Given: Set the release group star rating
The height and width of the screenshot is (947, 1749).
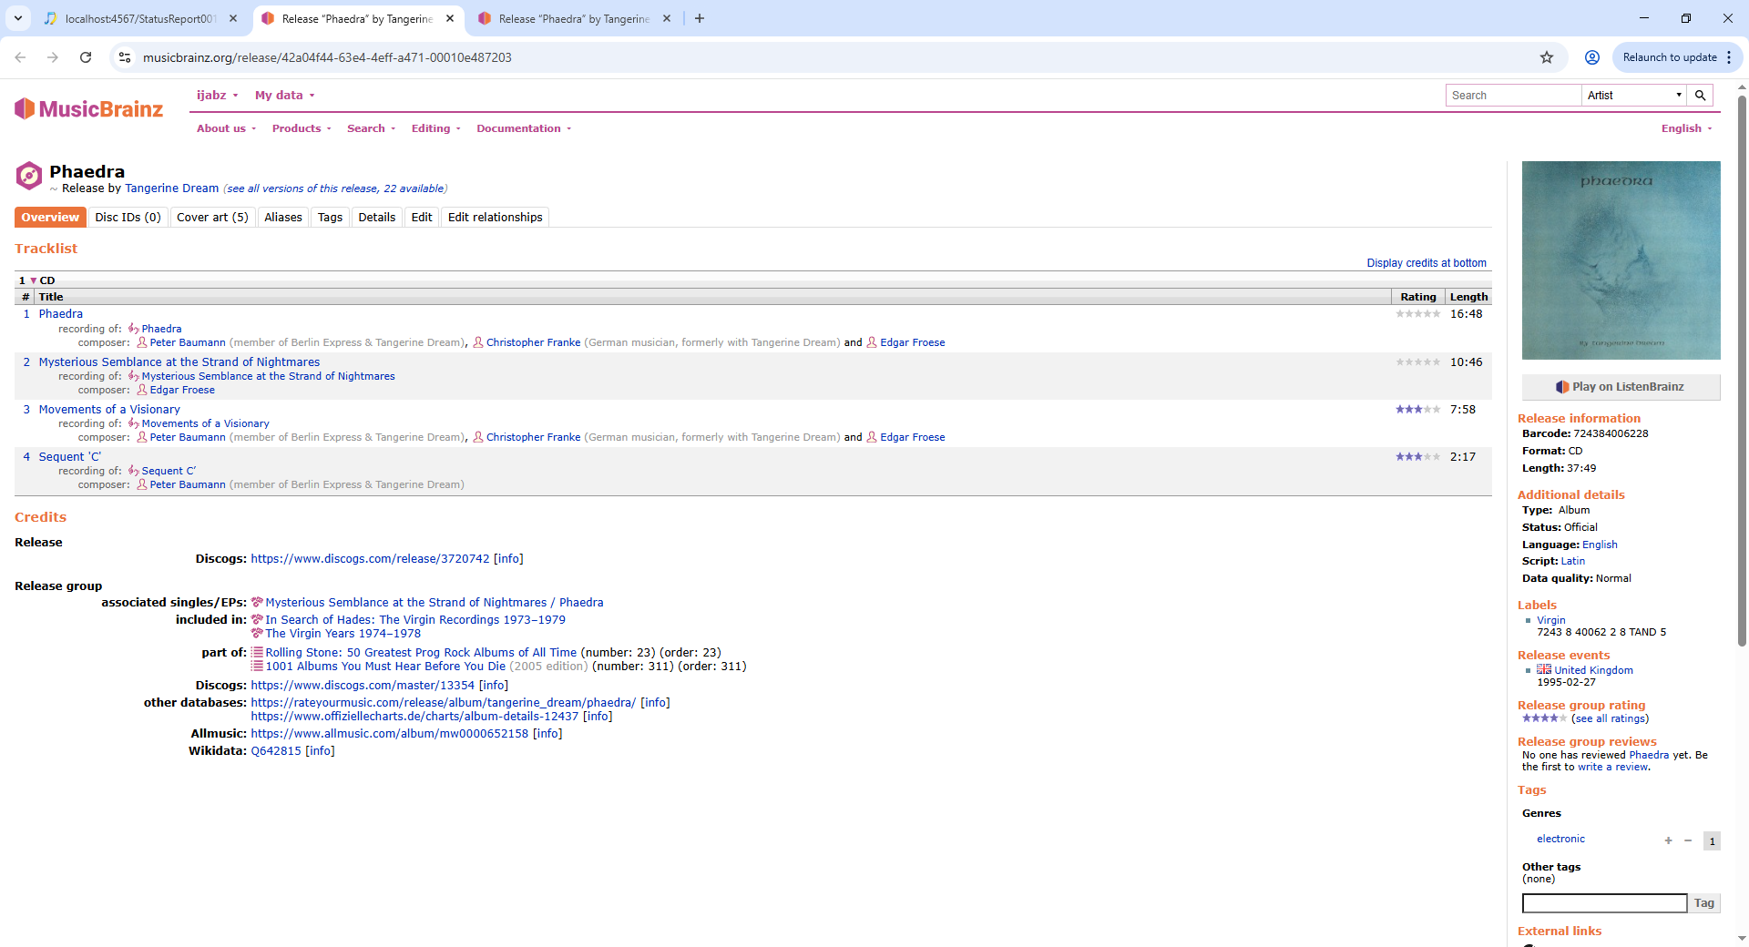Looking at the screenshot, I should tap(1545, 718).
